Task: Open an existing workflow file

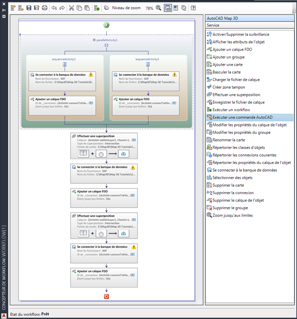Action: 21,8
